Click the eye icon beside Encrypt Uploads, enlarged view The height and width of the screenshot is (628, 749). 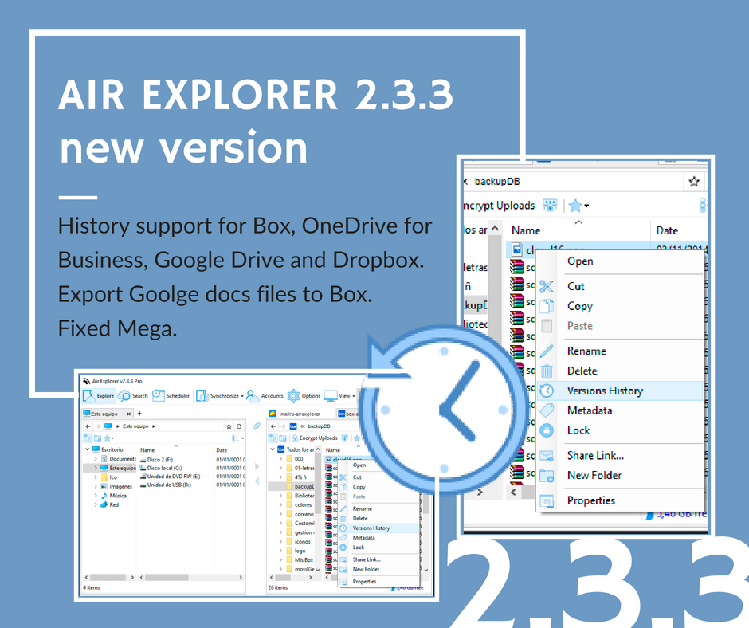point(550,206)
